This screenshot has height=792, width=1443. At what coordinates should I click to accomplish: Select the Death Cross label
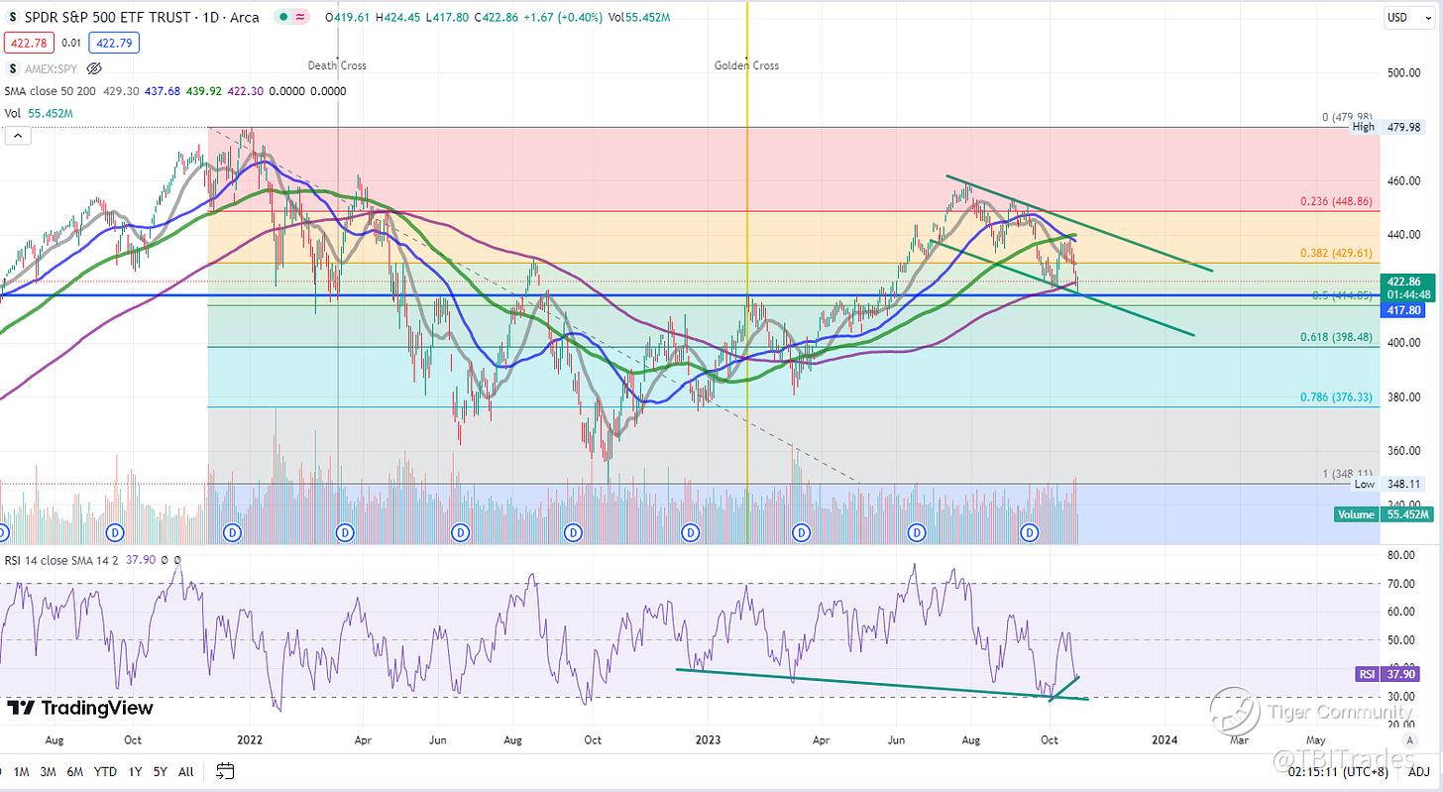pyautogui.click(x=336, y=65)
